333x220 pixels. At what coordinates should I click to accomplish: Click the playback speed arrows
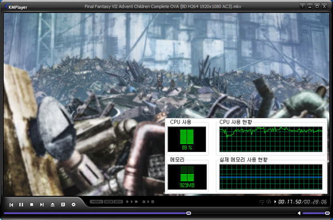(132, 202)
